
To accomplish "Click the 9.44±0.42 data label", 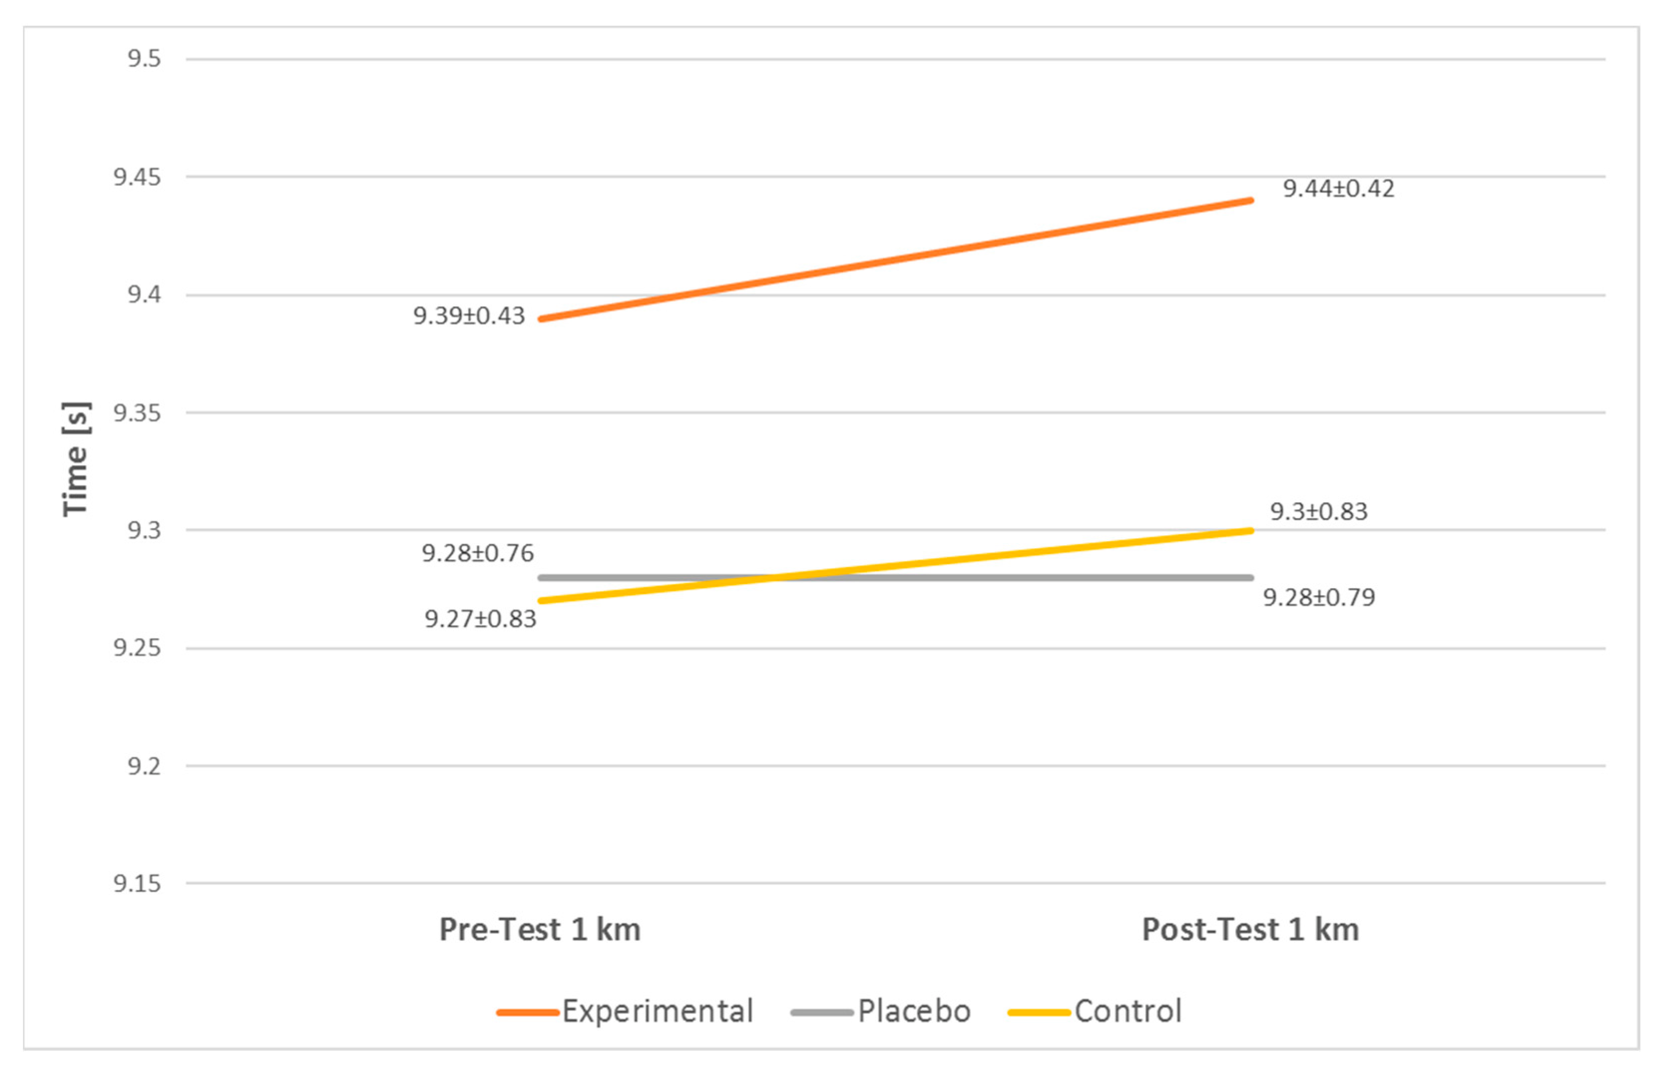I will point(1338,189).
